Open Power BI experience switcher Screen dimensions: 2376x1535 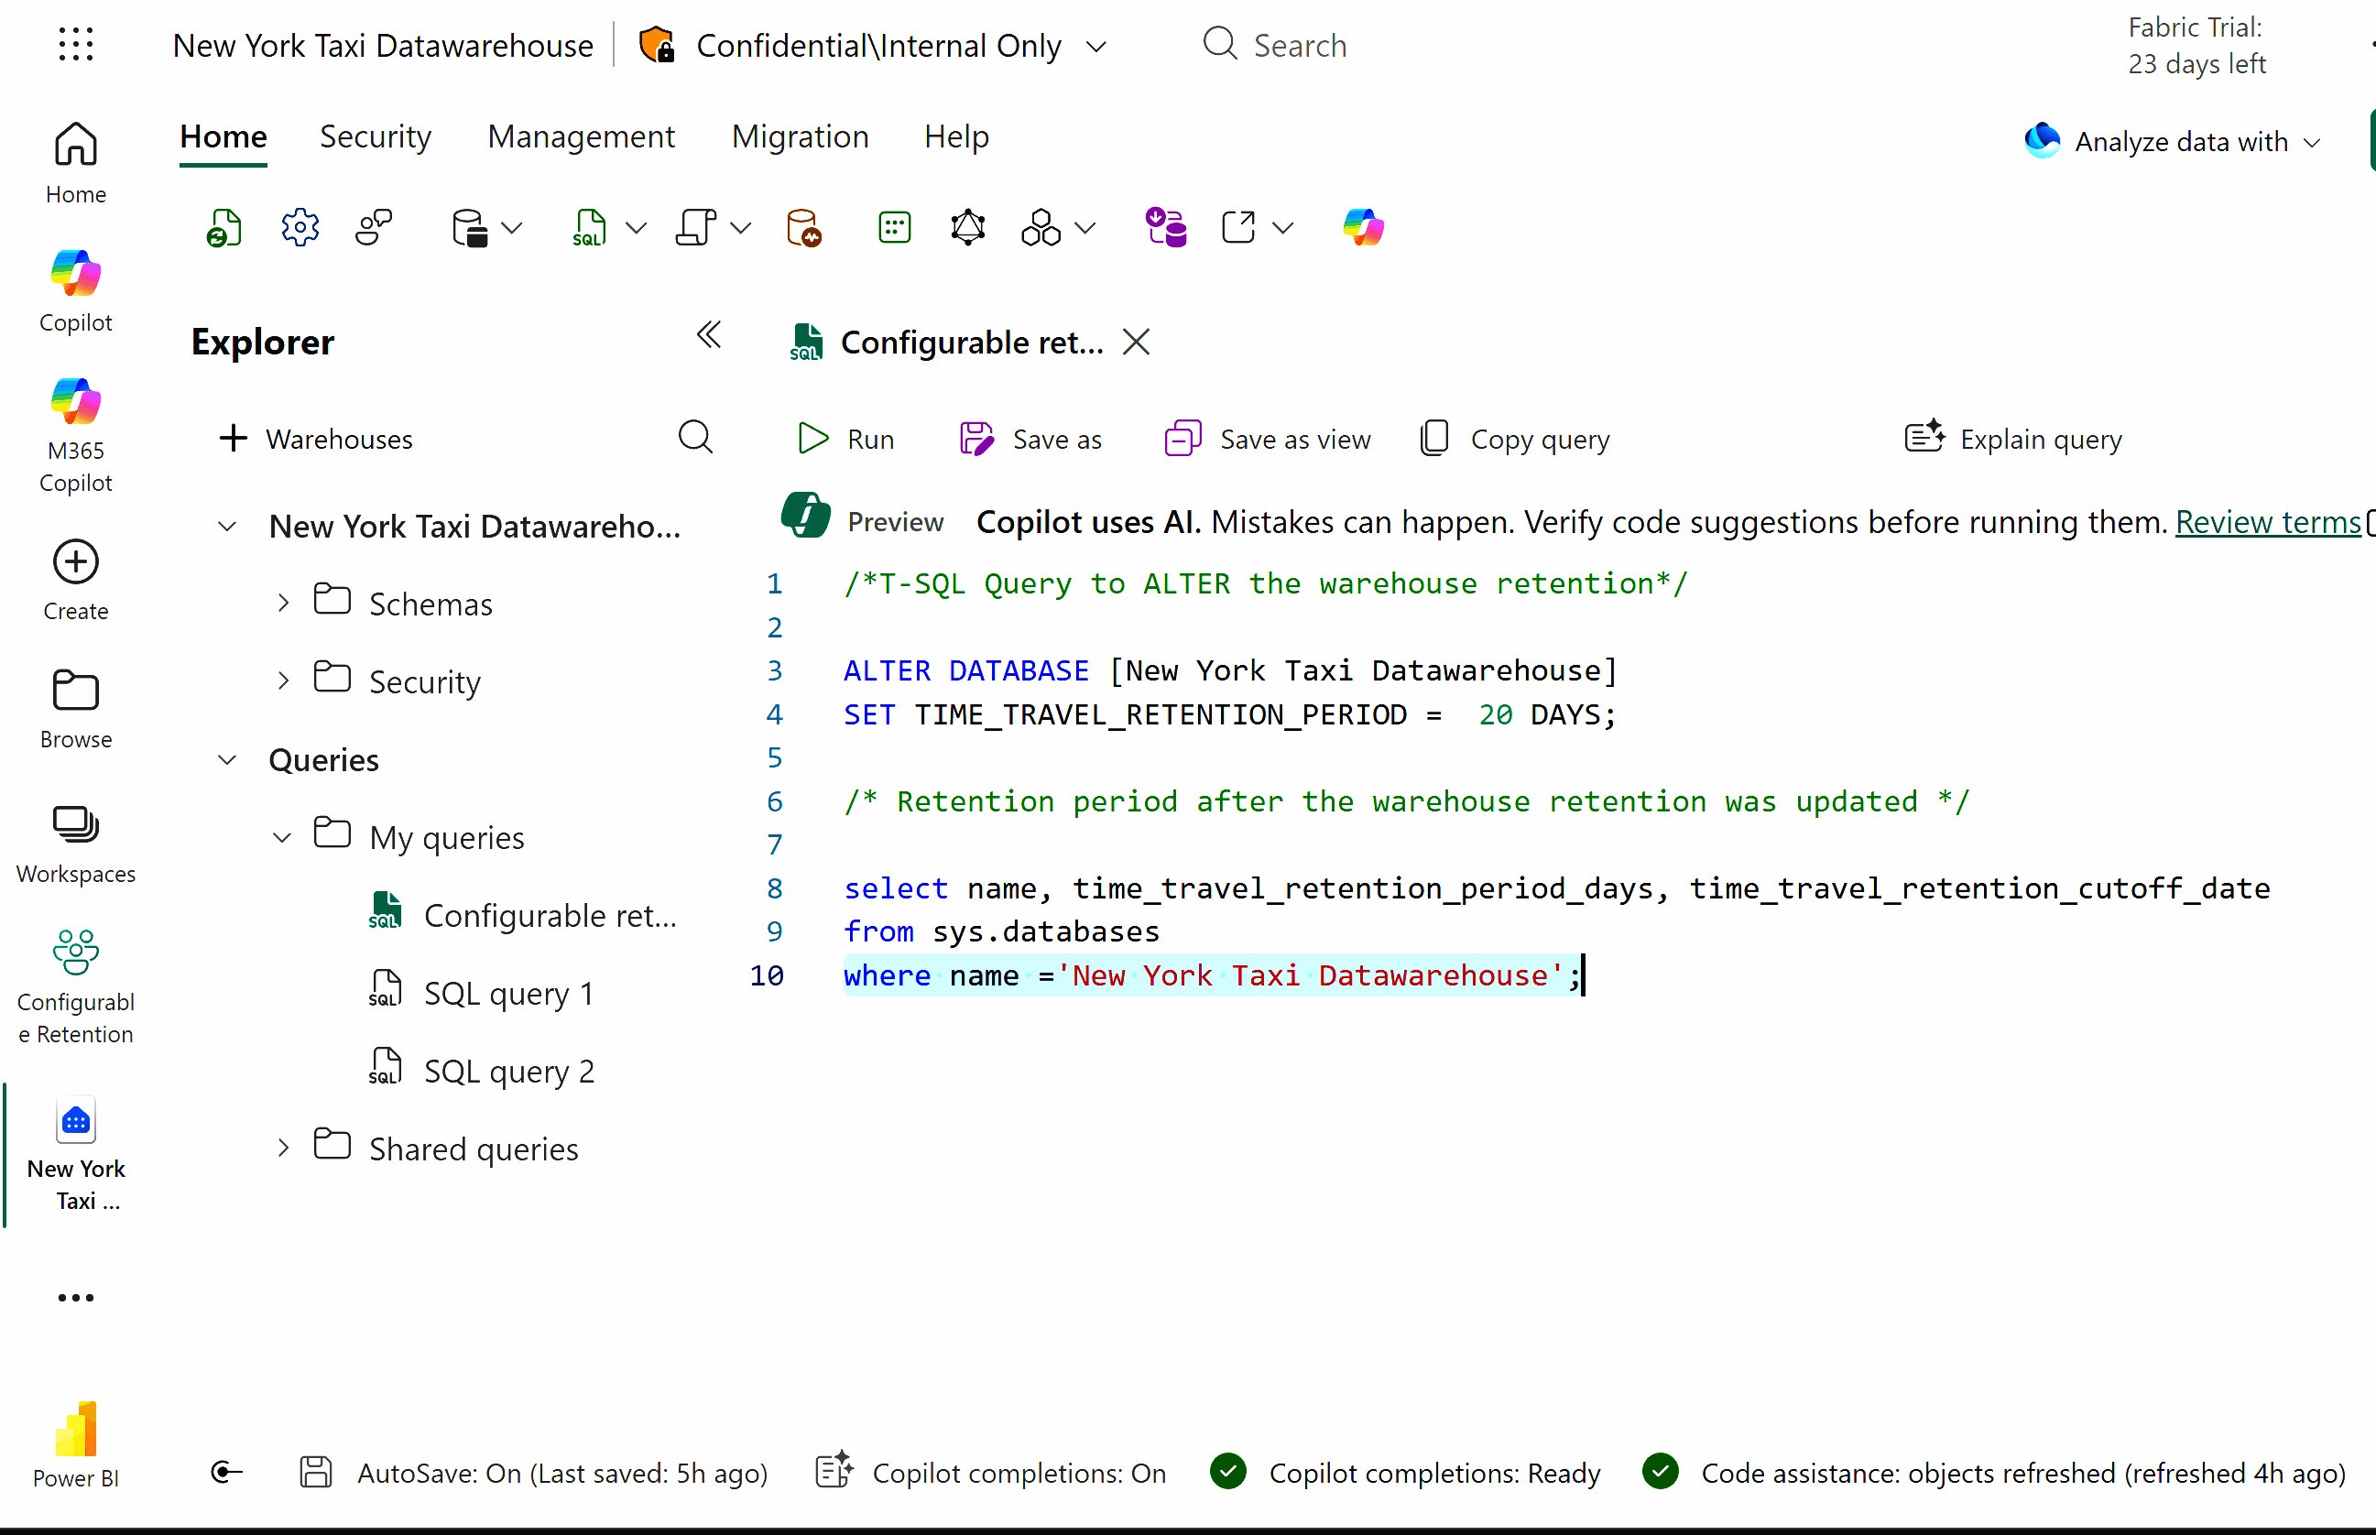76,1445
